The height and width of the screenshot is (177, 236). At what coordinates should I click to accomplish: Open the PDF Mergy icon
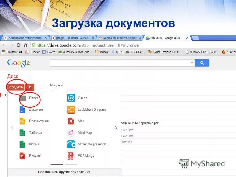[x=71, y=155]
